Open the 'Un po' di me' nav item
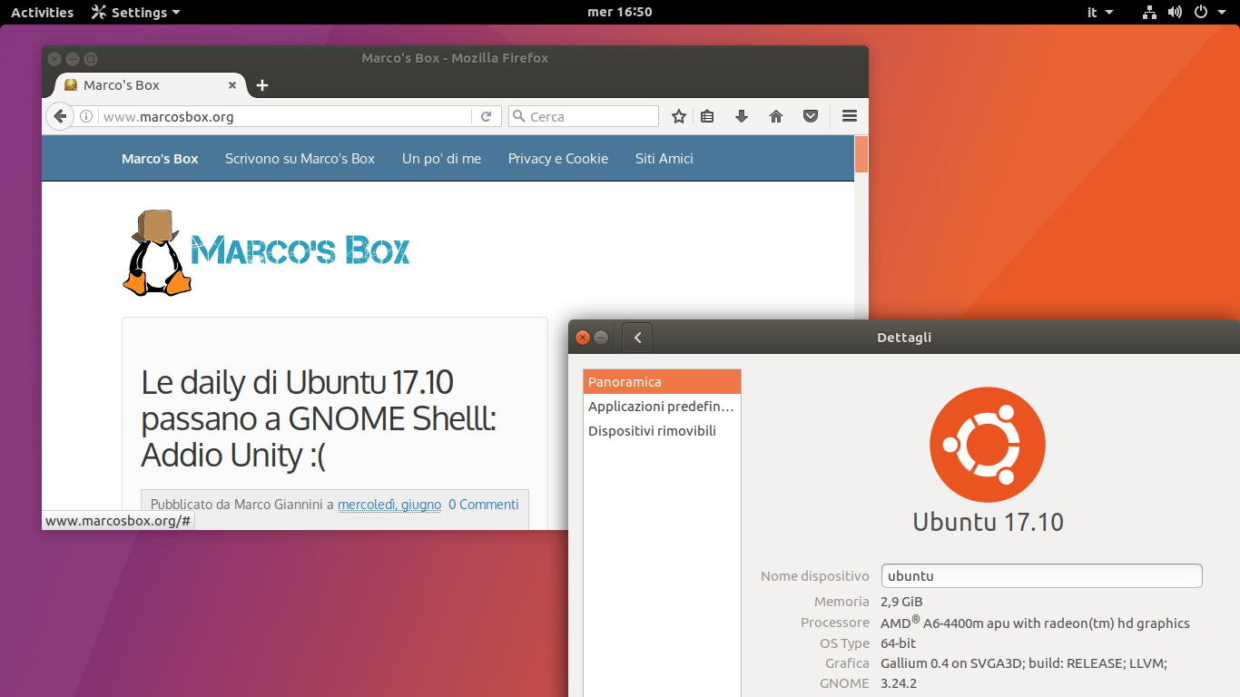The image size is (1240, 697). pos(441,159)
